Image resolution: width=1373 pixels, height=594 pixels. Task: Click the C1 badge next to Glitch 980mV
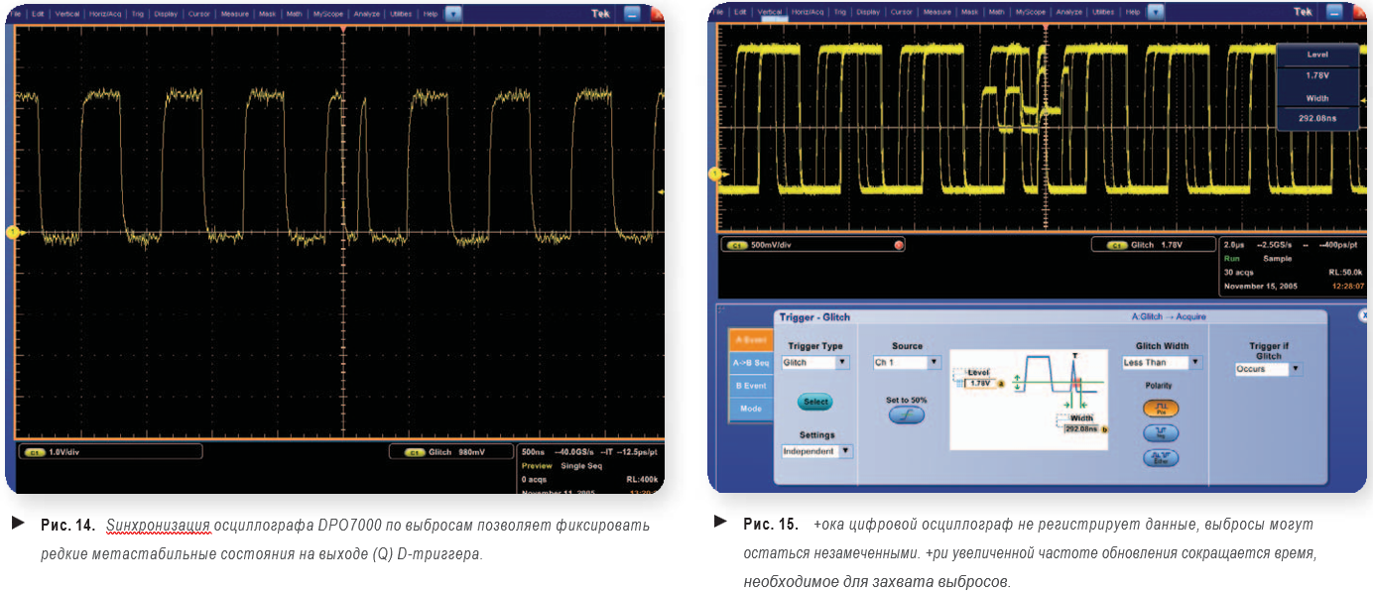(x=416, y=452)
